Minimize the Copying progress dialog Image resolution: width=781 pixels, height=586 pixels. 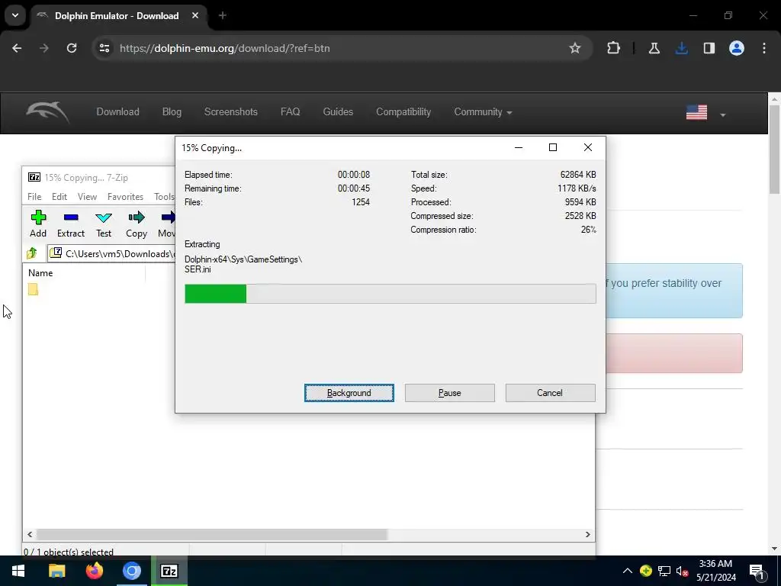click(519, 147)
